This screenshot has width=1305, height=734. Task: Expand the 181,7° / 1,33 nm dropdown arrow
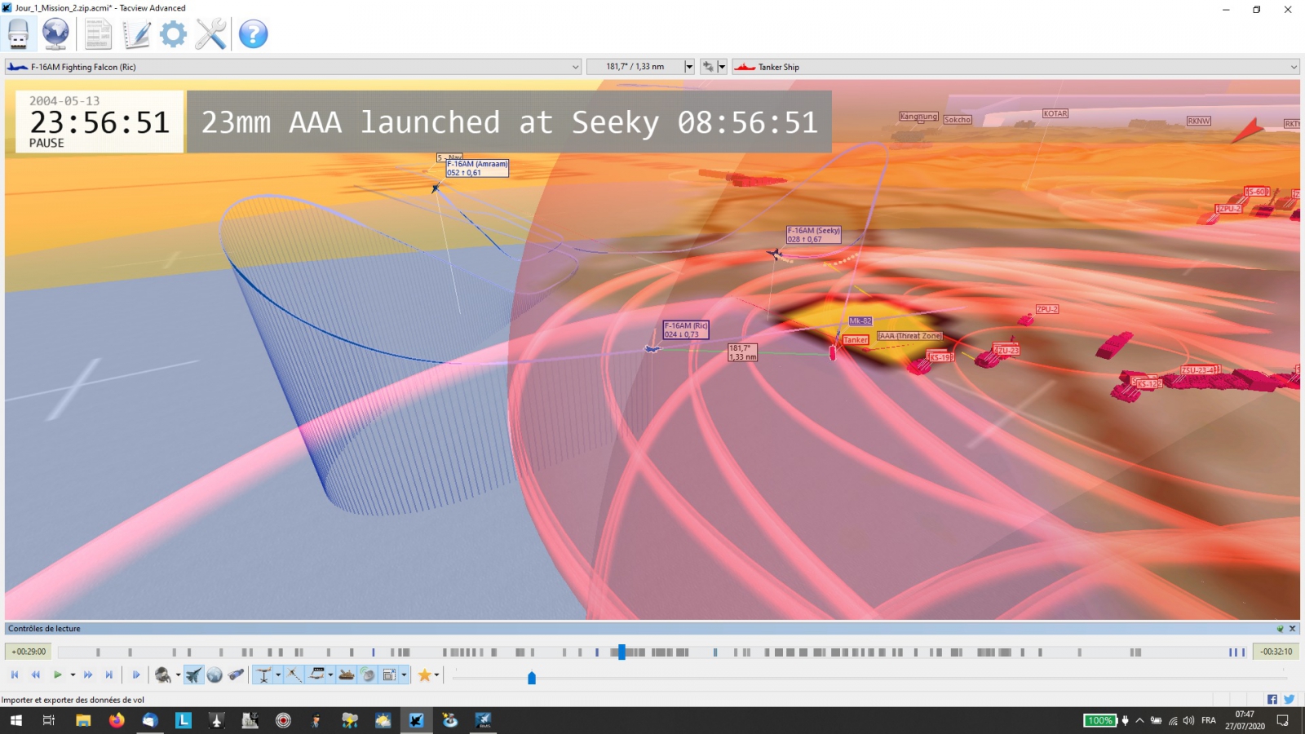(689, 67)
